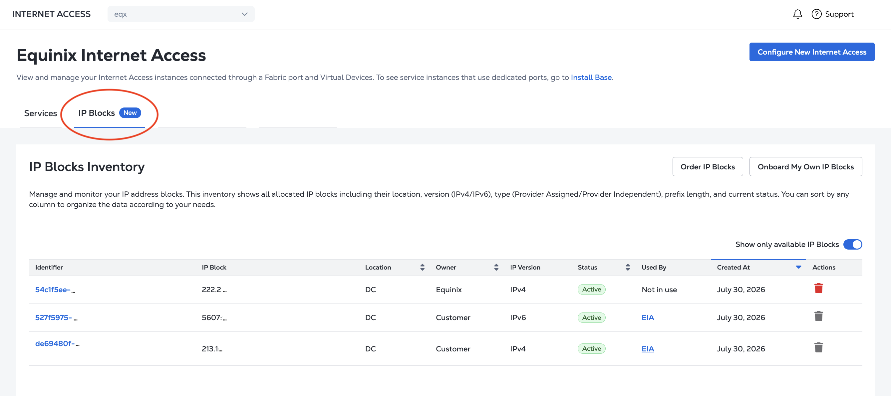891x396 pixels.
Task: Click the Support label in header
Action: tap(839, 14)
